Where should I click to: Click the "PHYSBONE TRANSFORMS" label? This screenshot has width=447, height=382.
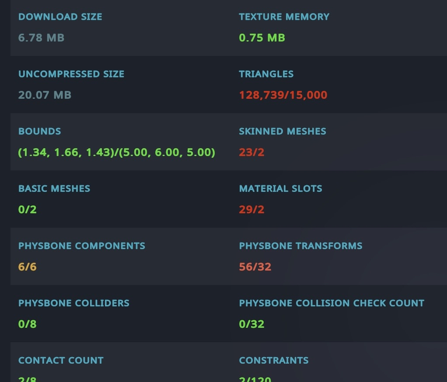[x=301, y=246]
